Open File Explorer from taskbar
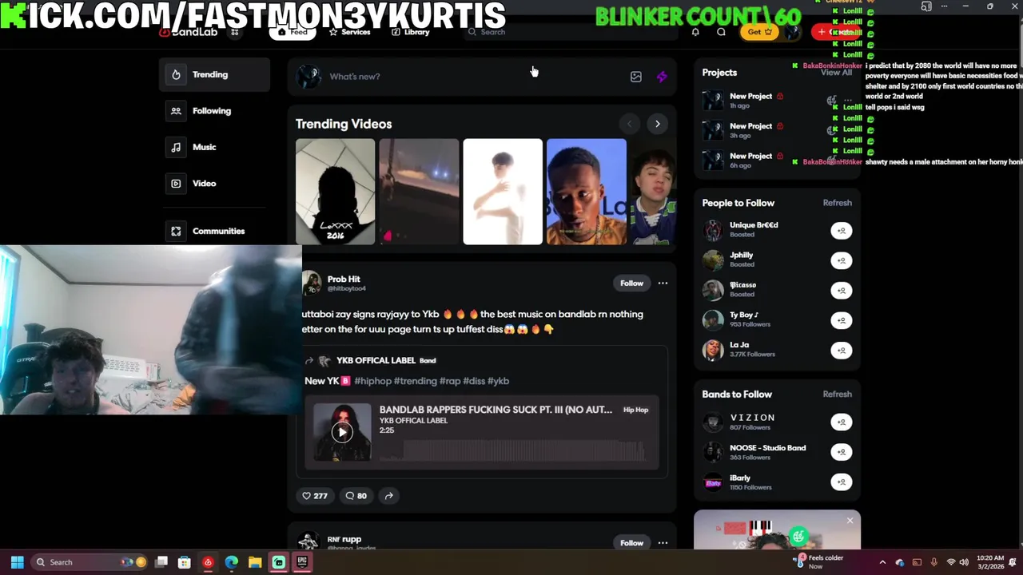The image size is (1023, 575). (255, 562)
